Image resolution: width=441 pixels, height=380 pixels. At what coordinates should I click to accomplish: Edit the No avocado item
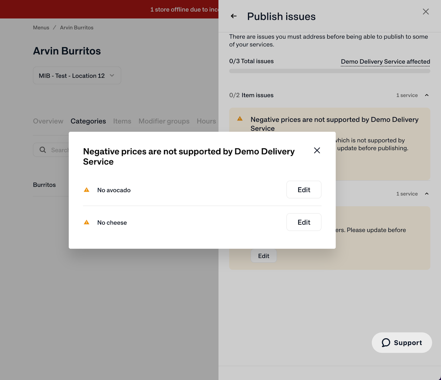[304, 190]
